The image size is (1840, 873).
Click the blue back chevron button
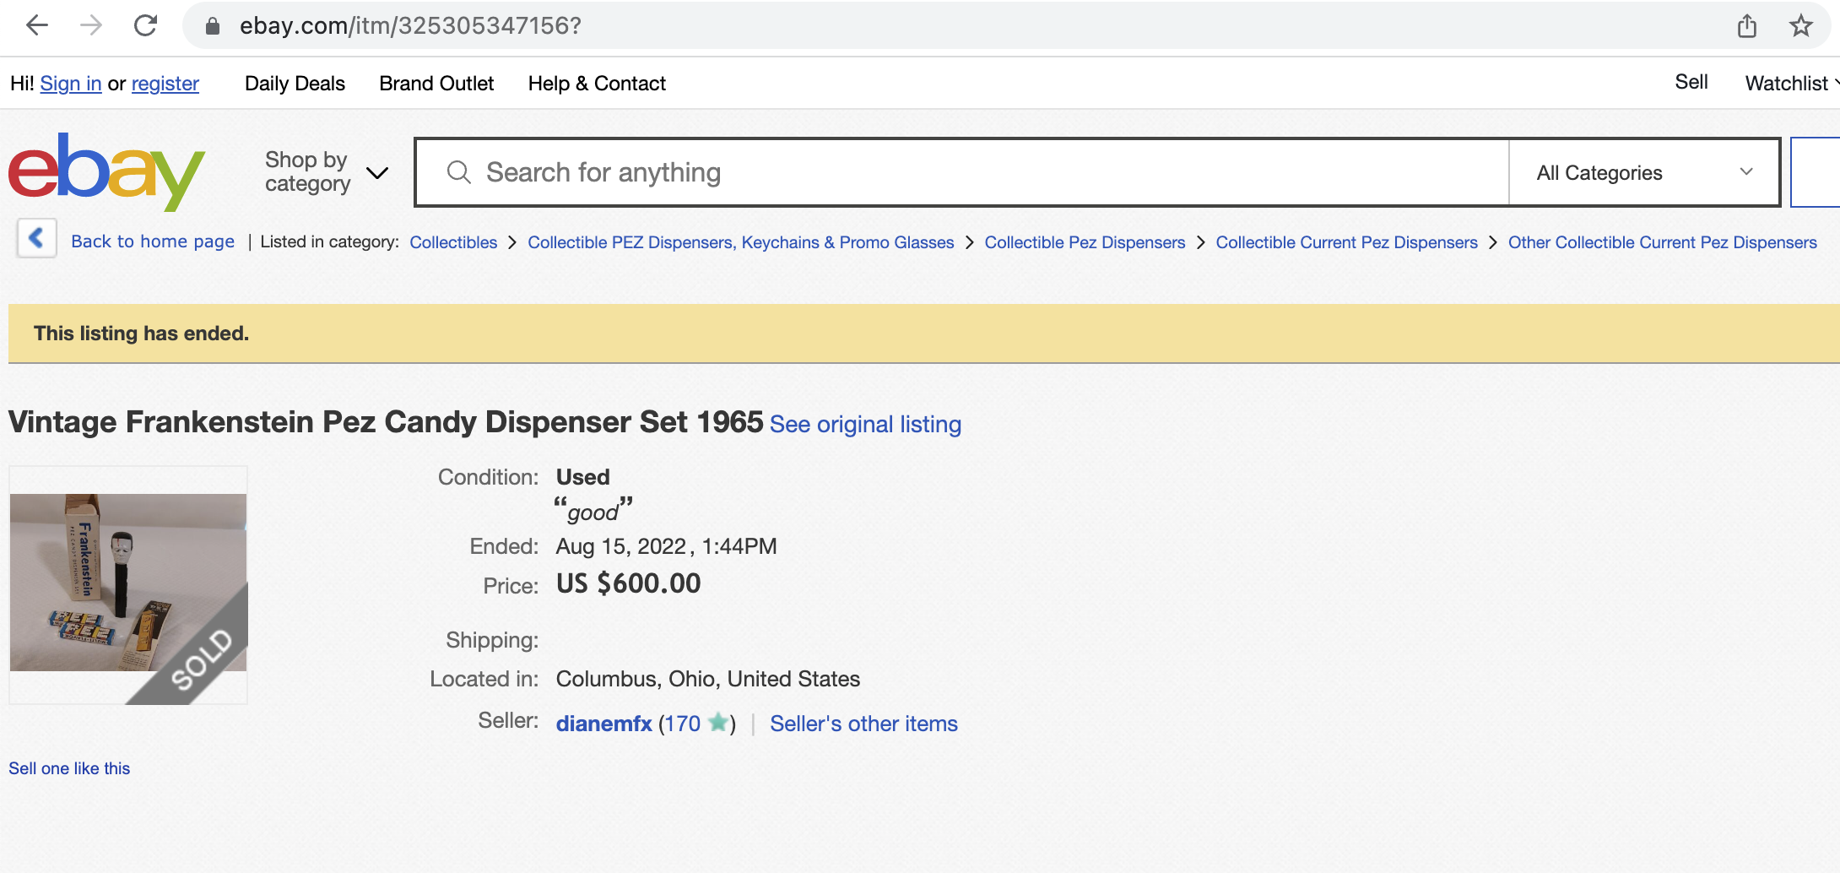[x=37, y=239]
